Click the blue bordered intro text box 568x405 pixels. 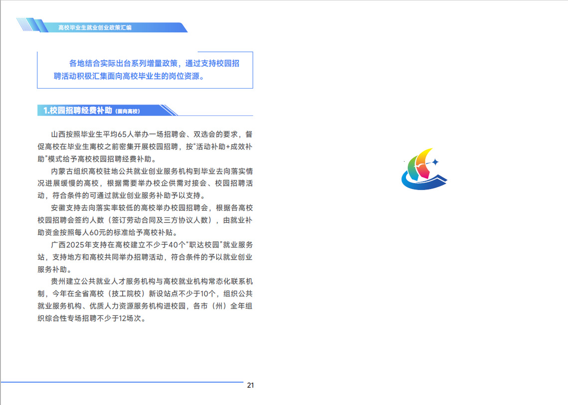coord(145,70)
